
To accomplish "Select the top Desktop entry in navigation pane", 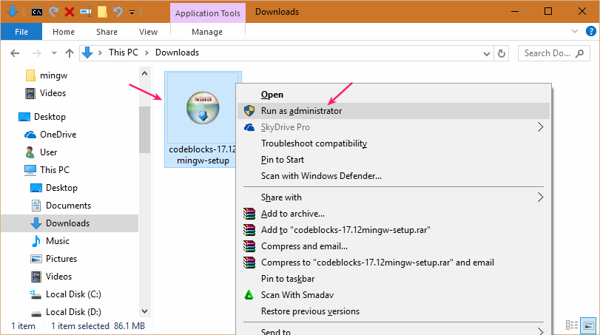I will coord(50,117).
